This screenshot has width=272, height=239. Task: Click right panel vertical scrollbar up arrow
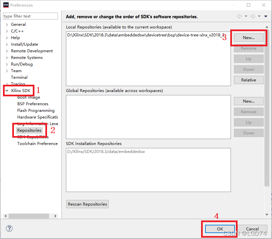(267, 27)
